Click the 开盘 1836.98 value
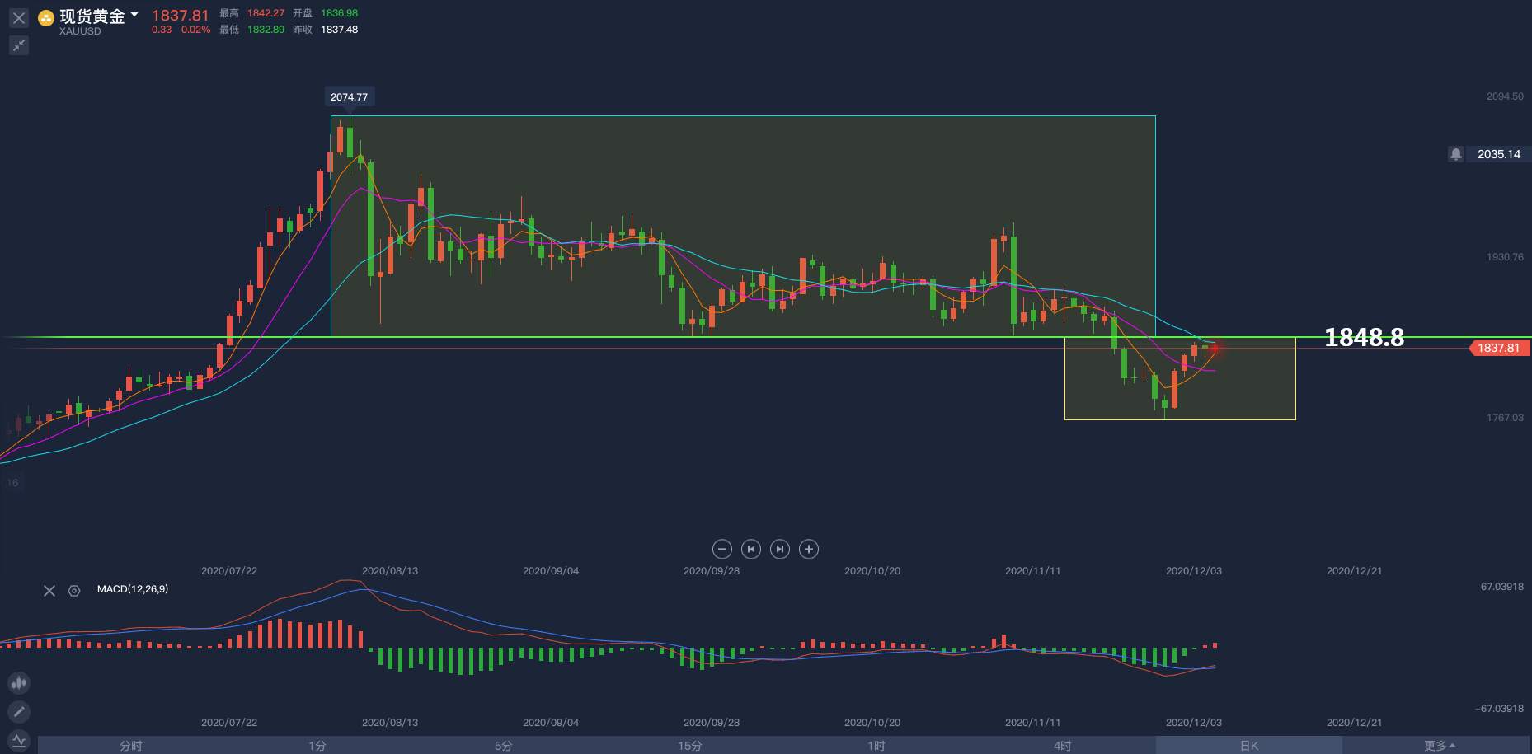The height and width of the screenshot is (754, 1532). pos(339,13)
